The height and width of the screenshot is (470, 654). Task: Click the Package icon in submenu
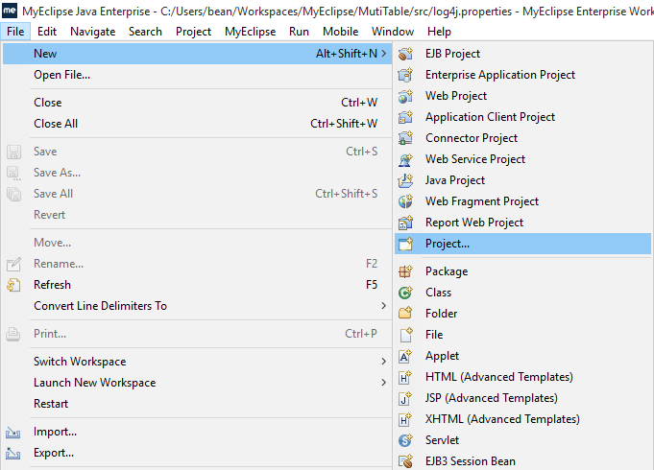pyautogui.click(x=406, y=271)
